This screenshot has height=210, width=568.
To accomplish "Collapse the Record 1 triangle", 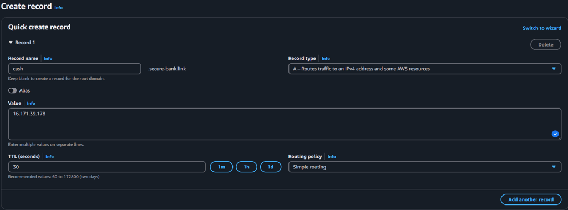I will pyautogui.click(x=11, y=43).
